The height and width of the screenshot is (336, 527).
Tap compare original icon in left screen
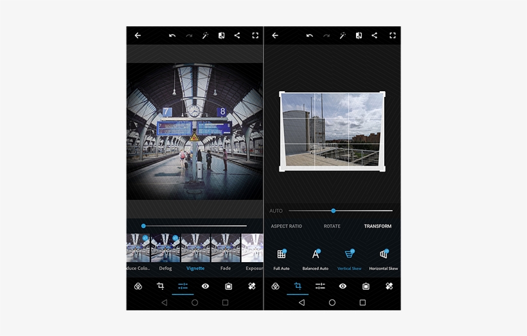[x=221, y=35]
